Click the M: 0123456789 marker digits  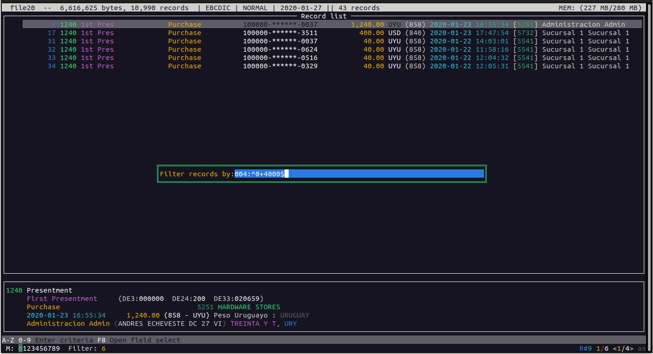tap(39, 348)
